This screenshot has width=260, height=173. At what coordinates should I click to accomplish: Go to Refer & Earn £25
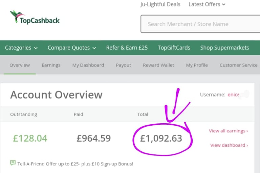pos(127,48)
